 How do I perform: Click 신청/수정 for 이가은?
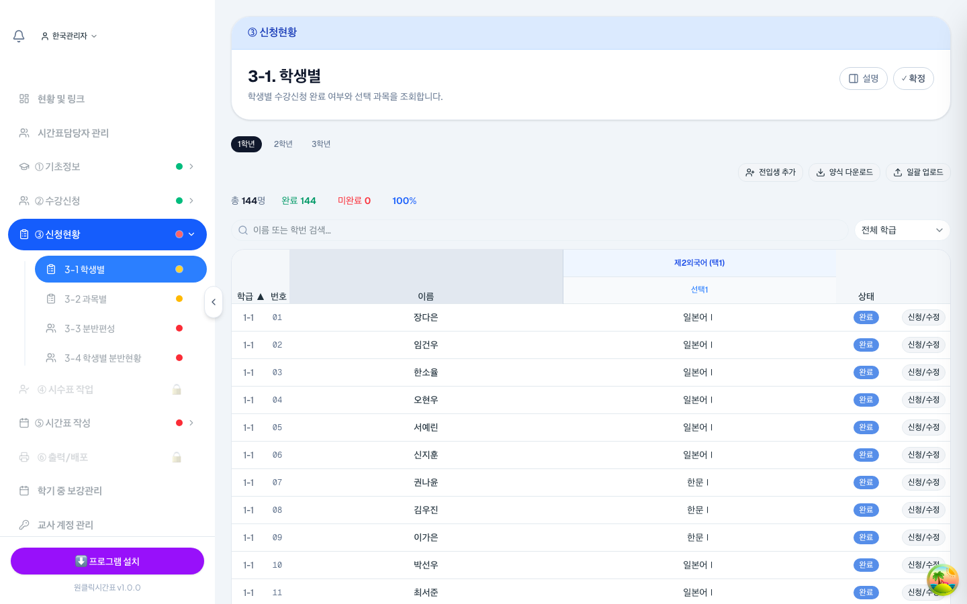(923, 538)
